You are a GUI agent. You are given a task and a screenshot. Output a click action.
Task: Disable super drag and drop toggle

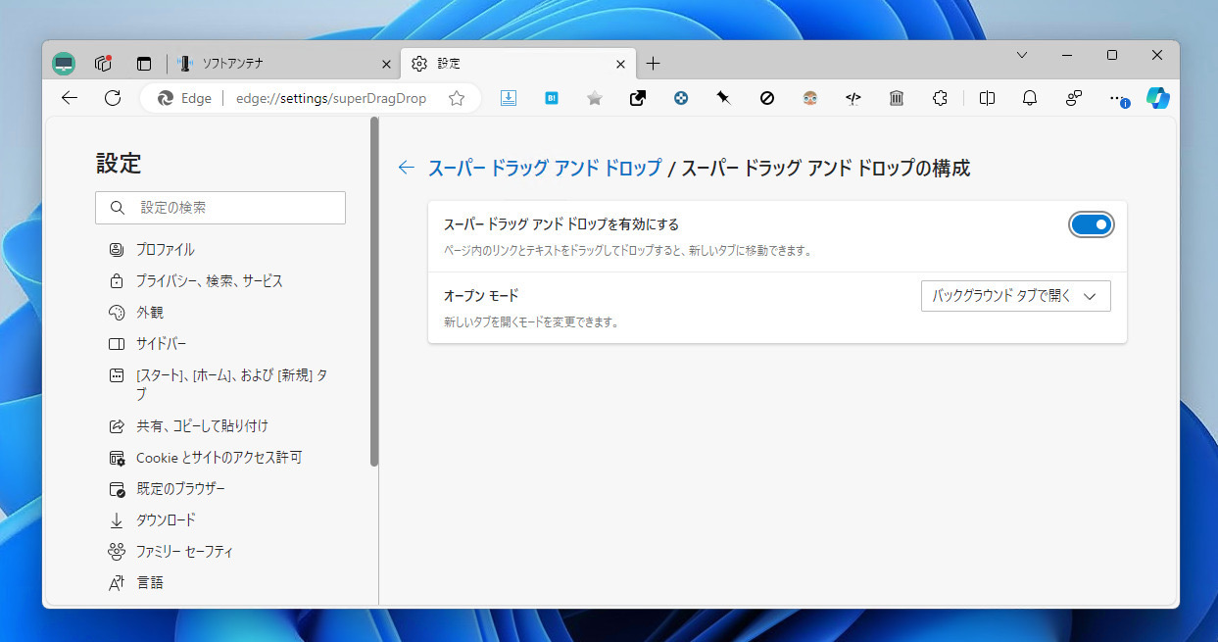(1091, 224)
